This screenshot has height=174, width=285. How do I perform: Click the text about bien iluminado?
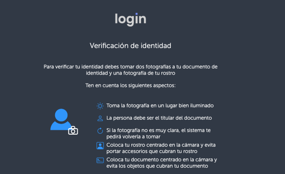pyautogui.click(x=160, y=106)
